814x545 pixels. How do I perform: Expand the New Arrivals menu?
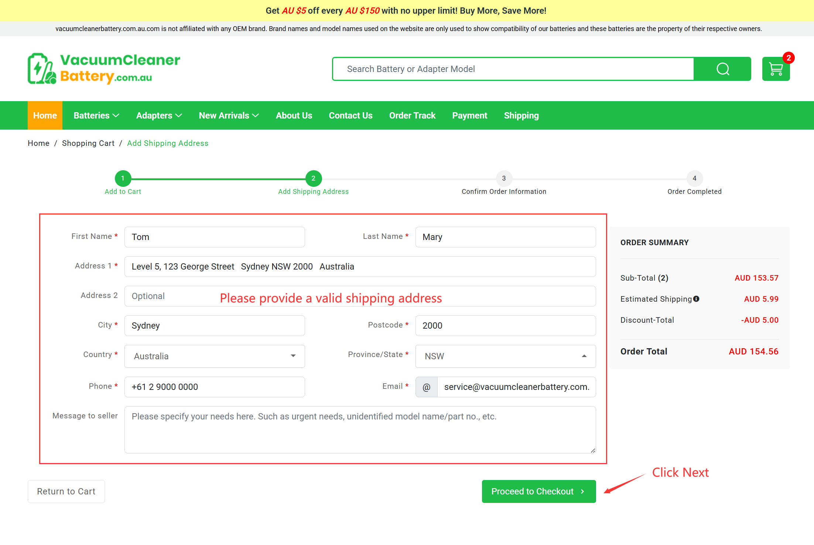(229, 116)
